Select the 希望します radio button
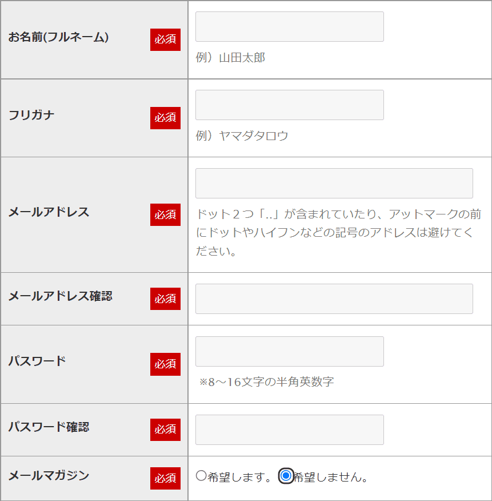Screen dimensions: 492x501 [x=201, y=476]
